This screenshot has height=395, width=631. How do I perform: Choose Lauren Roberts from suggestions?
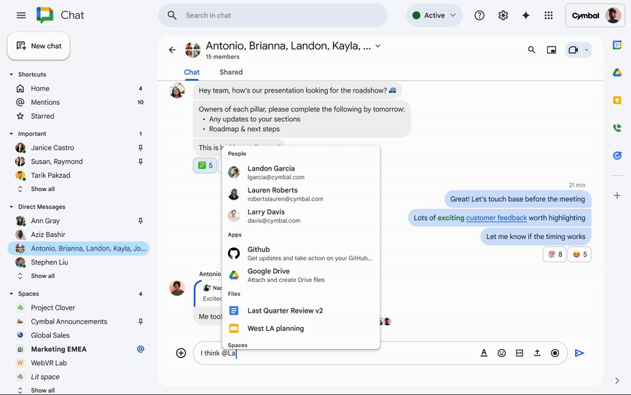(x=301, y=194)
